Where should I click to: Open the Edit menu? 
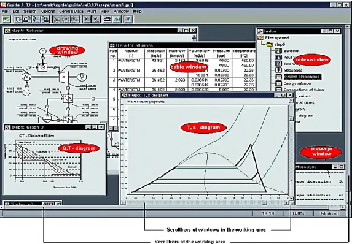click(x=16, y=12)
